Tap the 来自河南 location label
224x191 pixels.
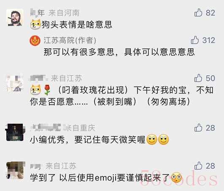64,13
